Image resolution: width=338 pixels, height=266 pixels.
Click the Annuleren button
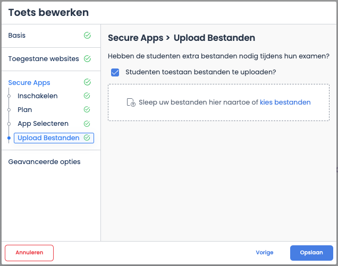click(29, 253)
